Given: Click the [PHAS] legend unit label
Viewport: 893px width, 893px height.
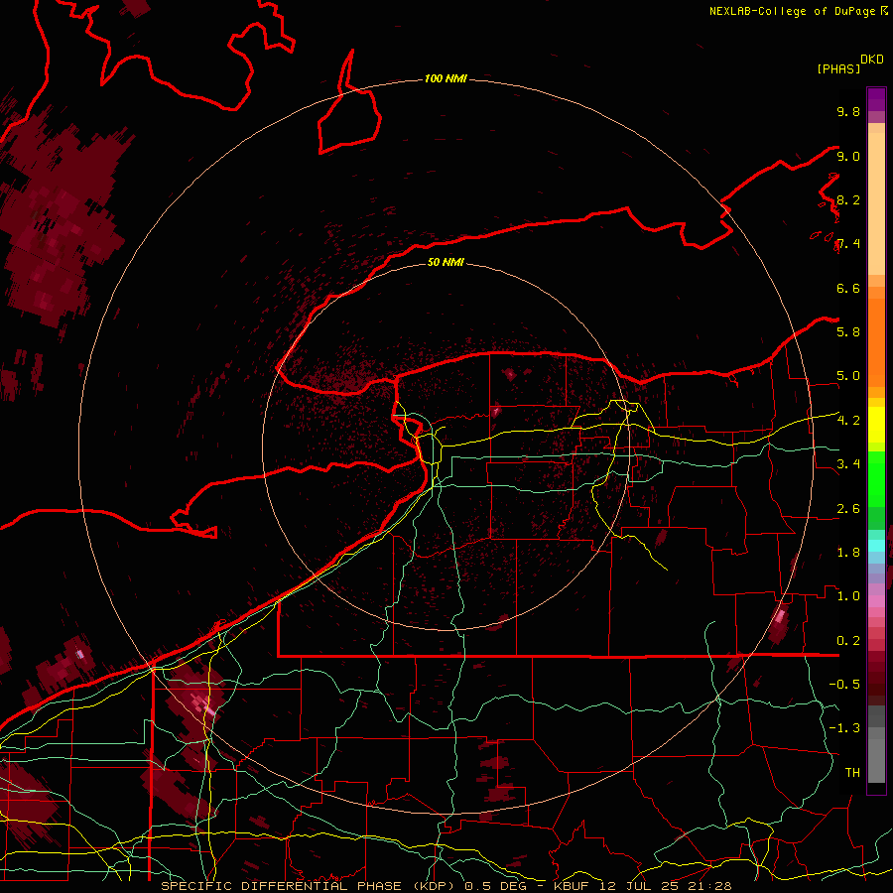Looking at the screenshot, I should click(x=838, y=68).
